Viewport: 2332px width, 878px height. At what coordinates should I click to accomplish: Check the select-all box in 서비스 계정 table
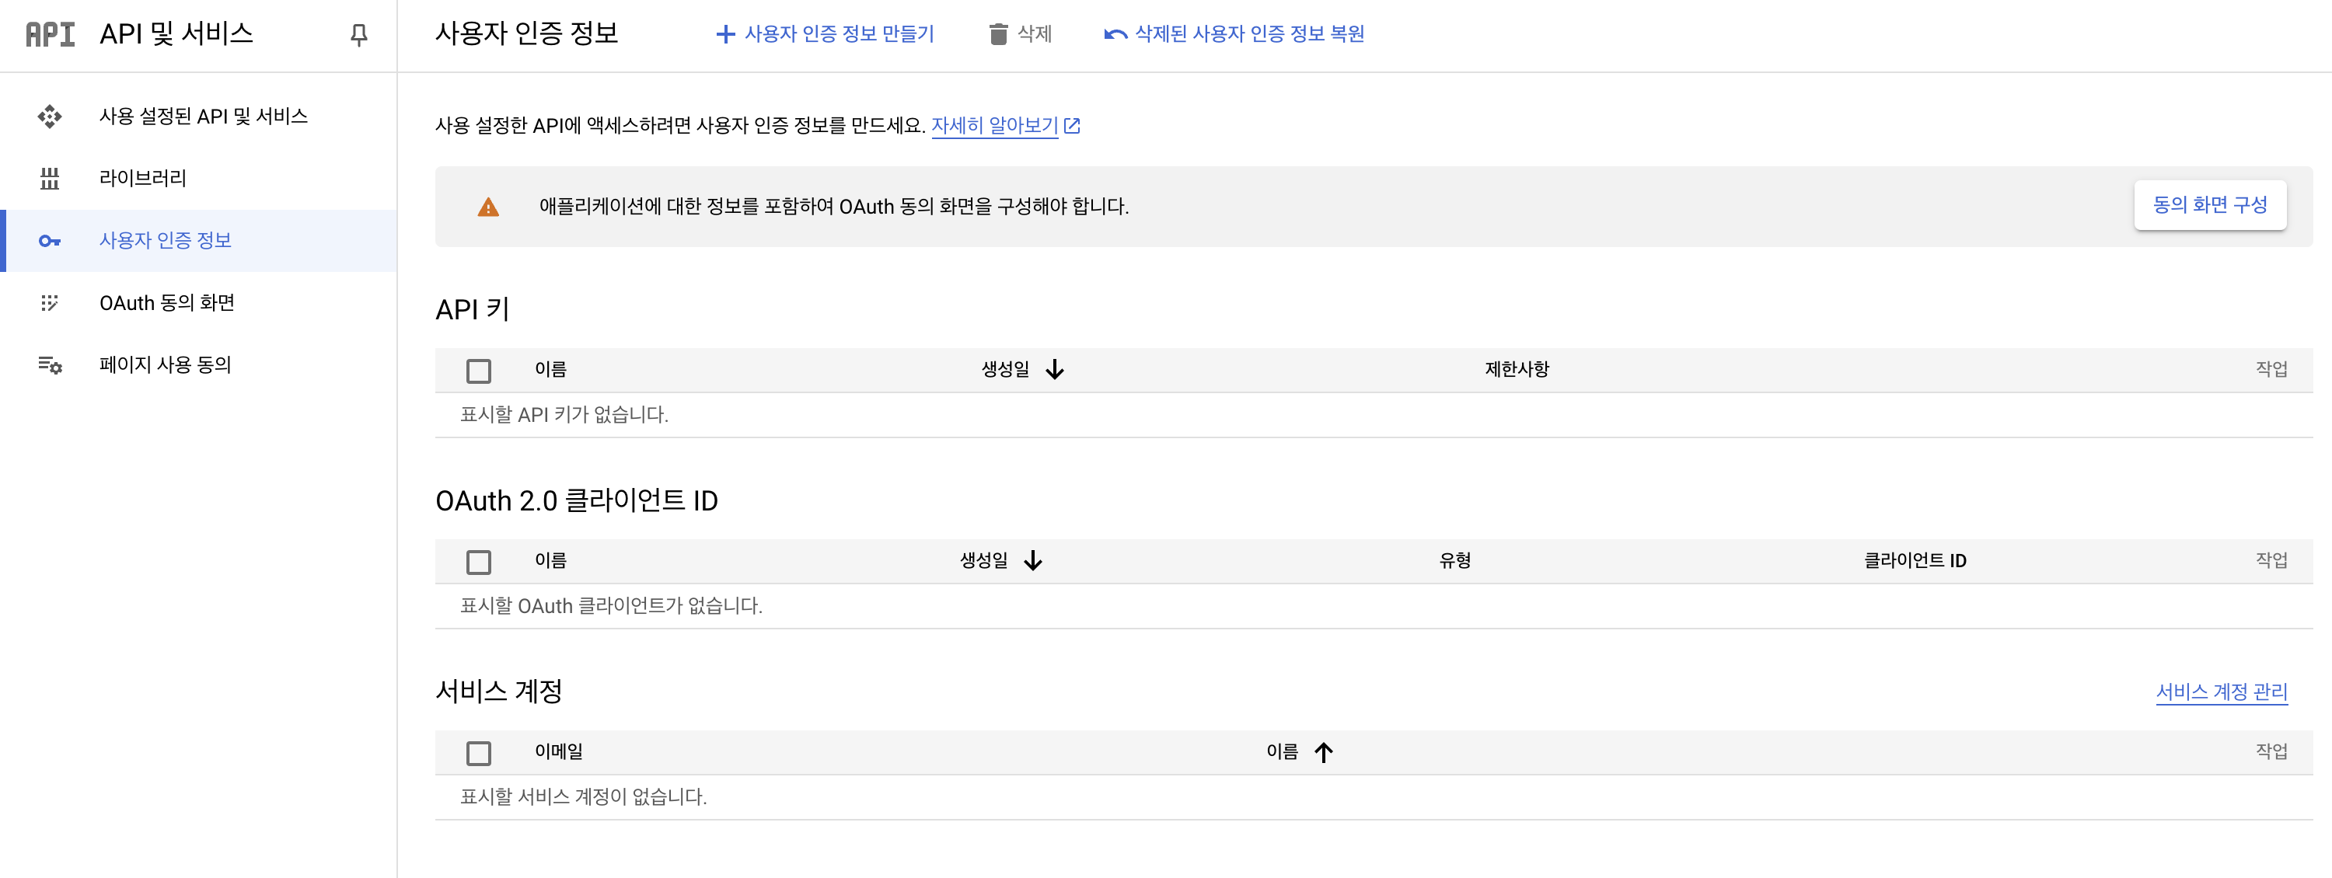pyautogui.click(x=479, y=752)
